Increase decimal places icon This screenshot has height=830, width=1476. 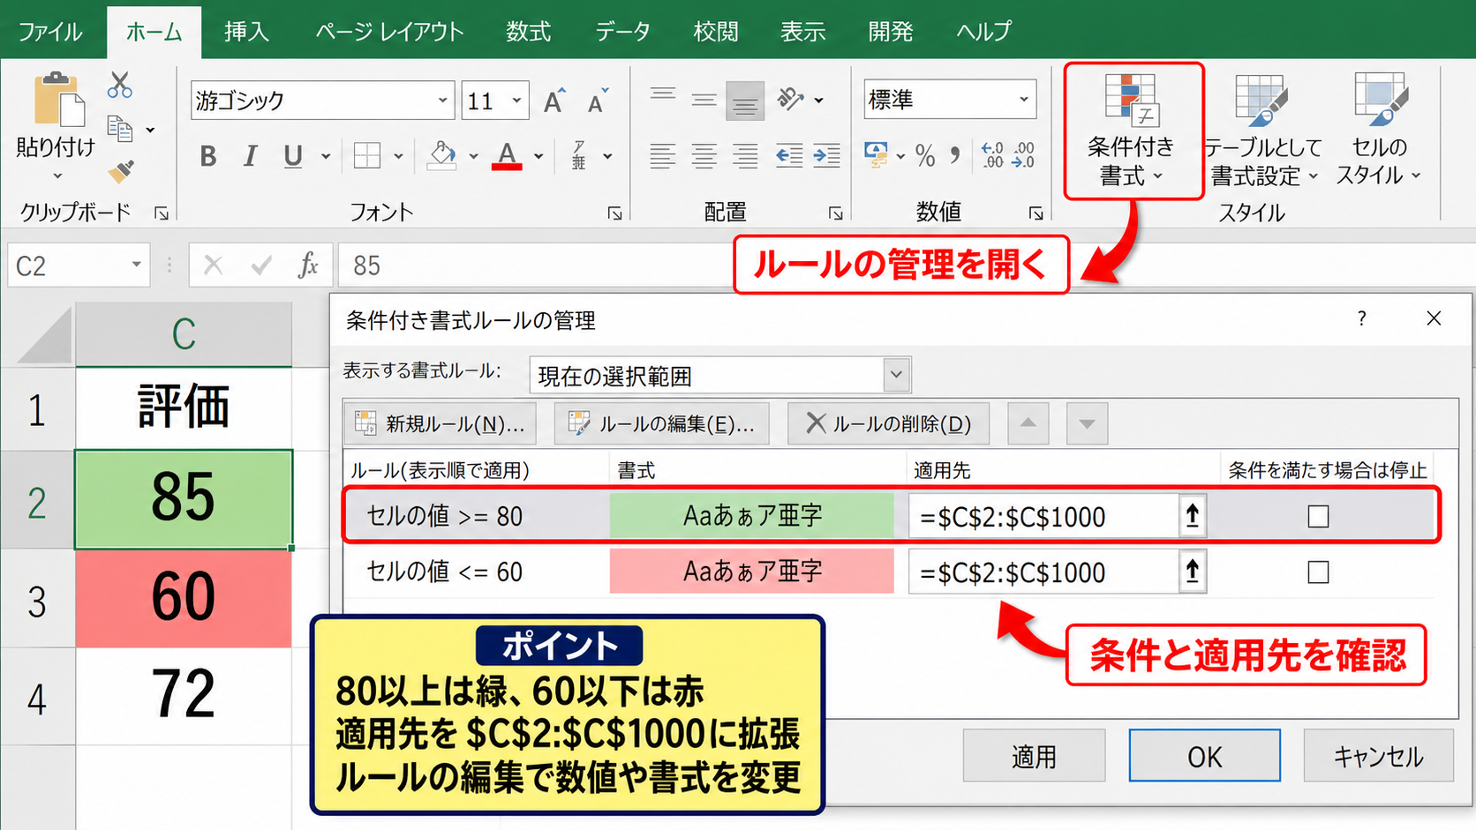[x=992, y=155]
